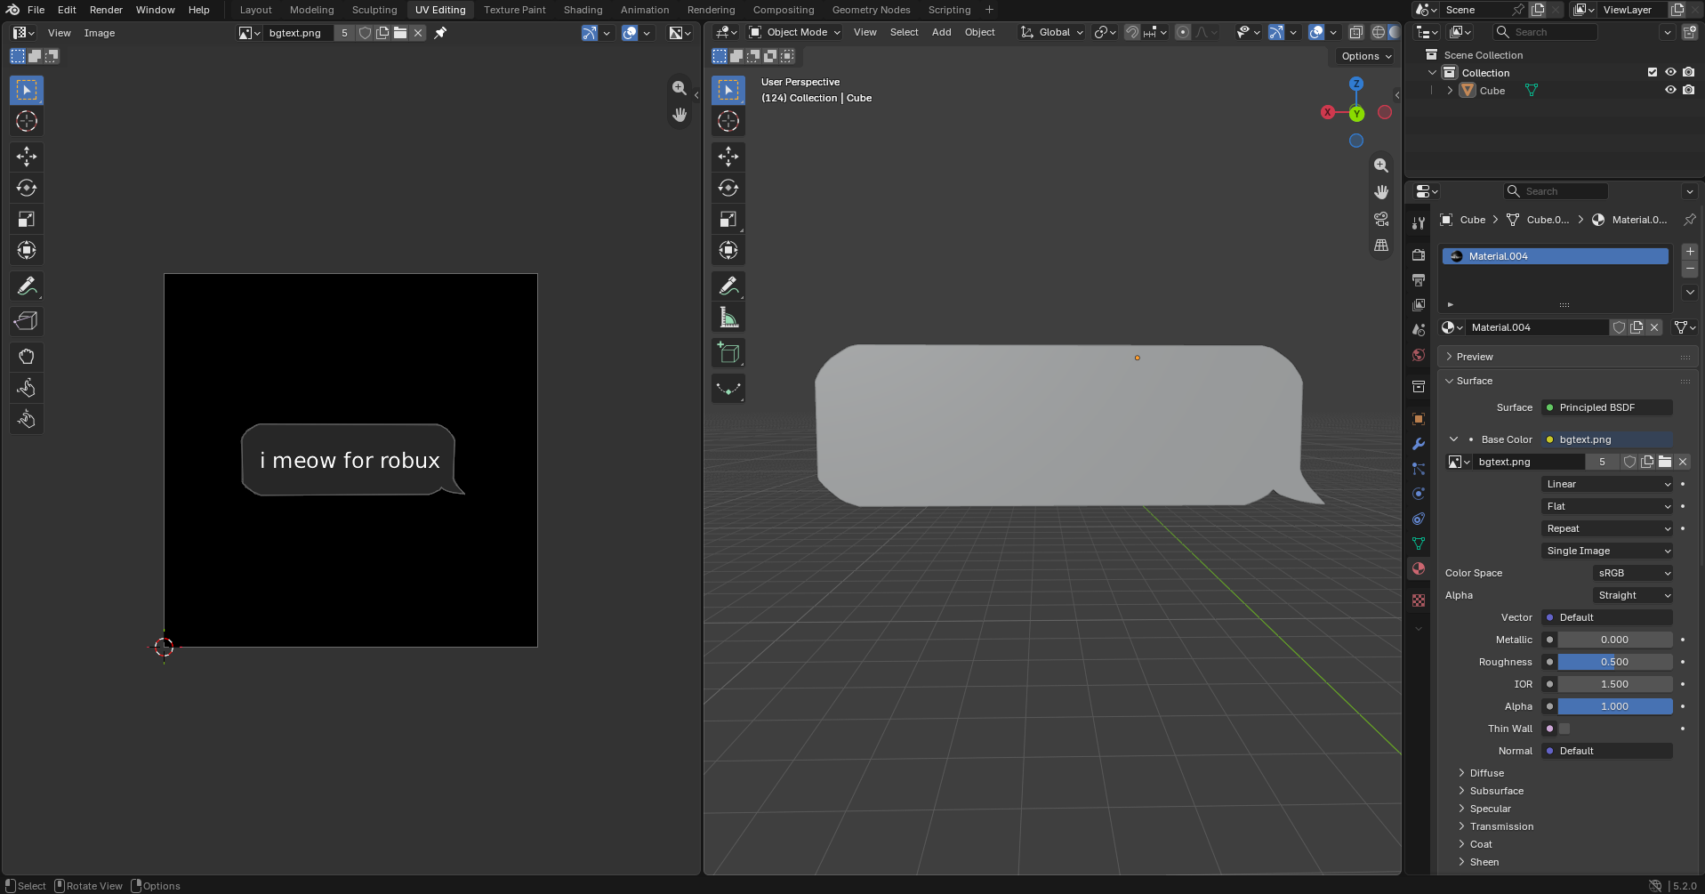
Task: Pick the Pinch tool in UV editor
Action: 27,419
